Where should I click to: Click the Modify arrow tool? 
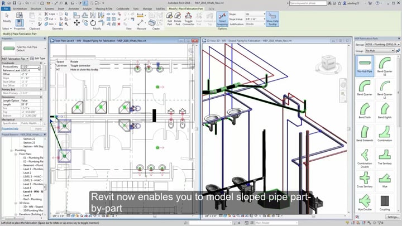click(7, 18)
